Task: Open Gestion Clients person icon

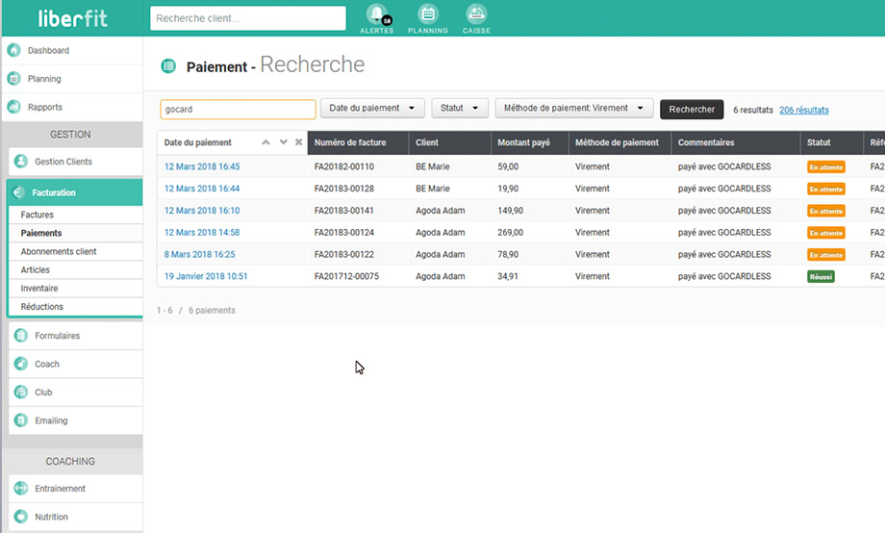Action: point(20,162)
